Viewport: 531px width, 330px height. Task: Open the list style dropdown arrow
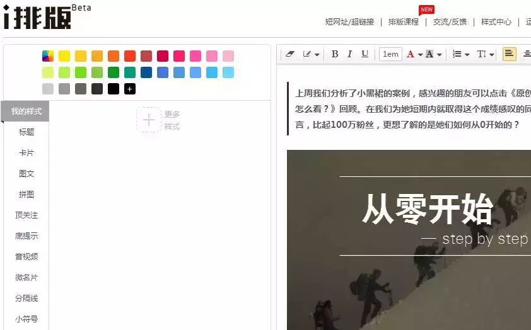coord(467,54)
